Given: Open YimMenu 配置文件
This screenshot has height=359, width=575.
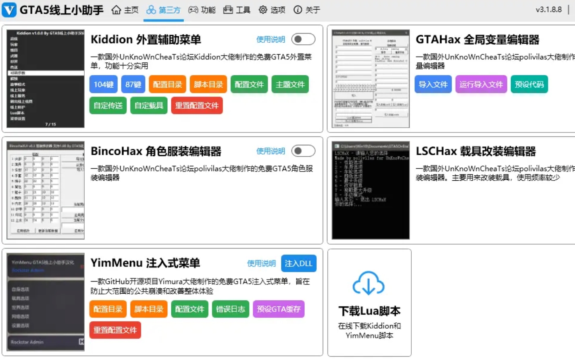Looking at the screenshot, I should (x=190, y=309).
